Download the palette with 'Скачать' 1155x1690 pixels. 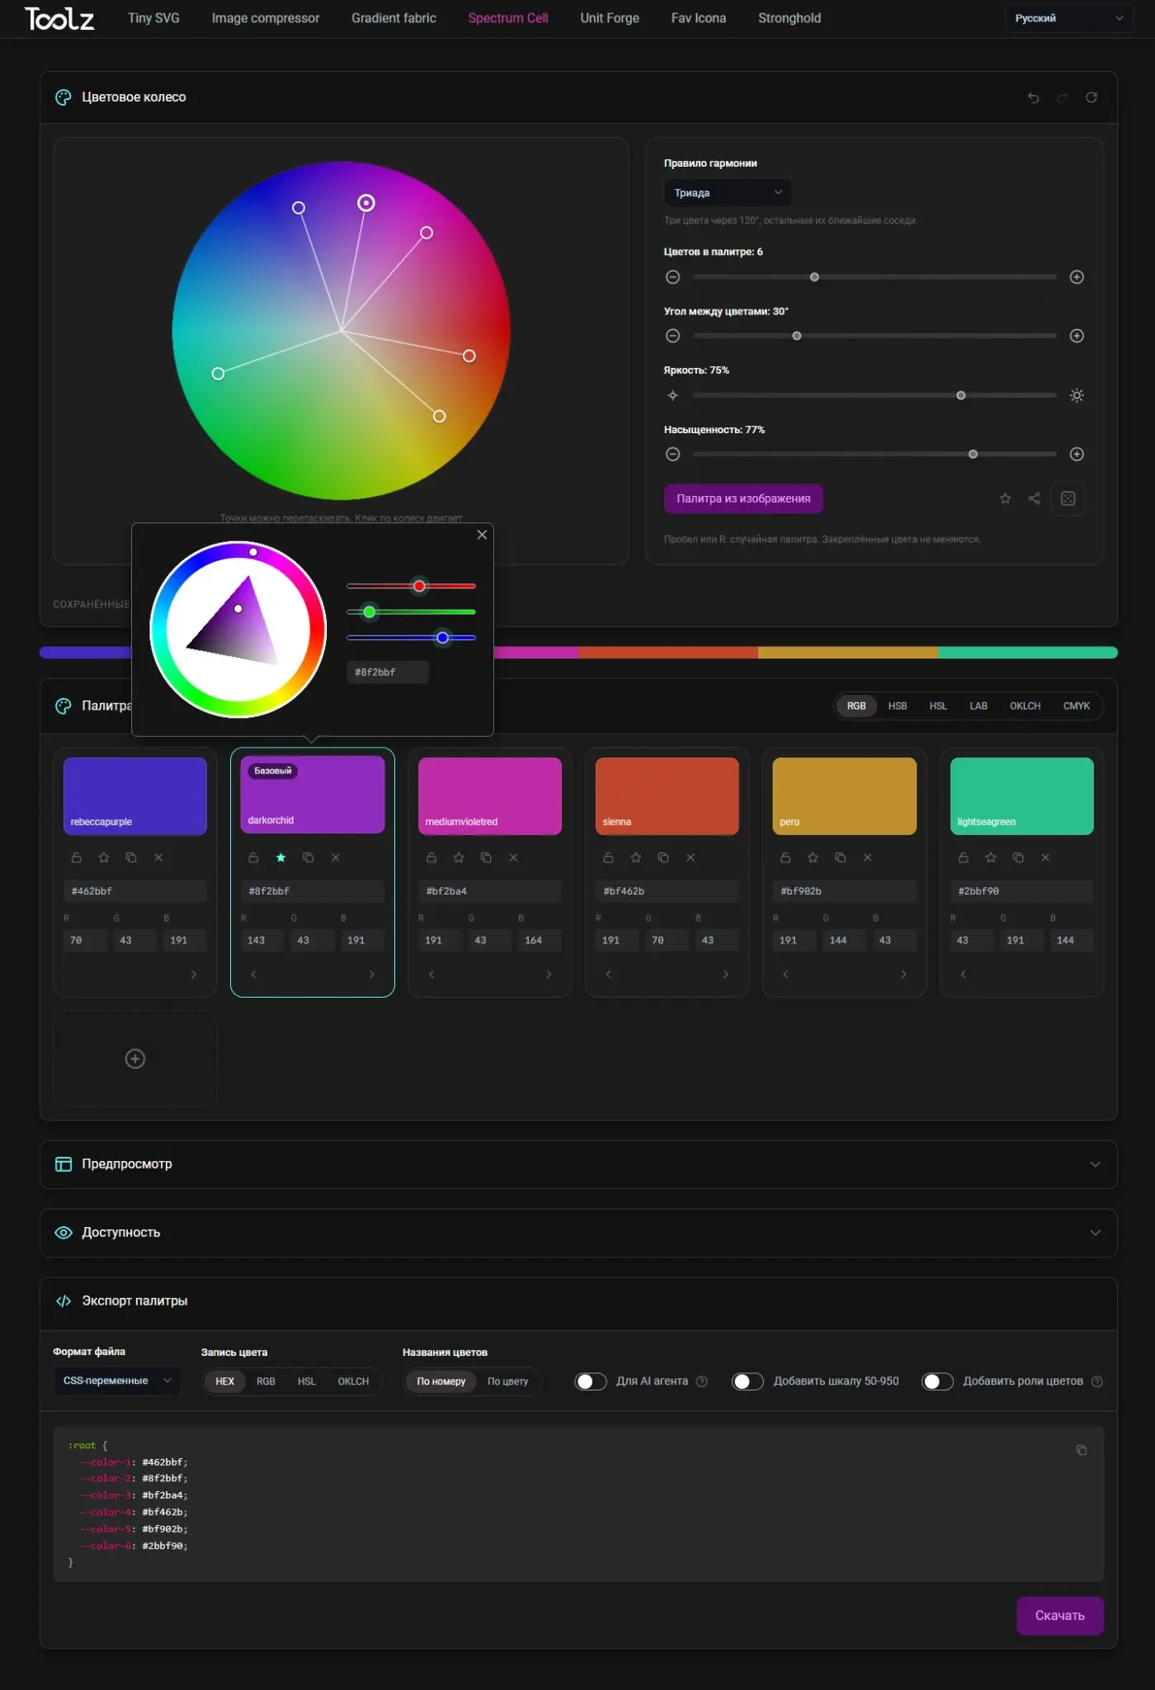[1060, 1616]
